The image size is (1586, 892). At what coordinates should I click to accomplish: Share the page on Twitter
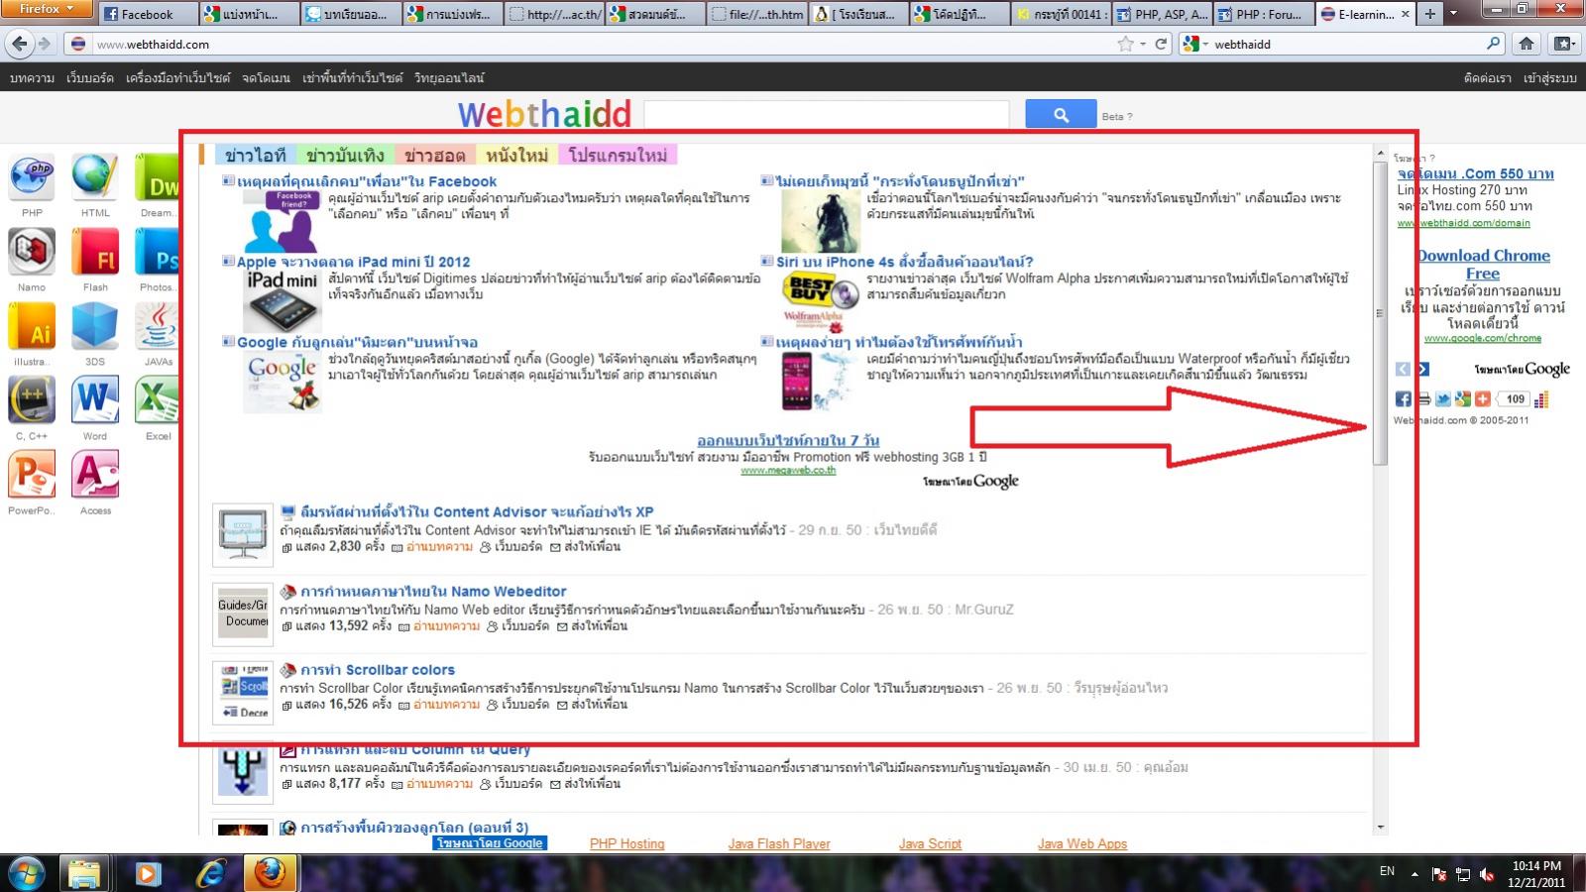click(1443, 398)
